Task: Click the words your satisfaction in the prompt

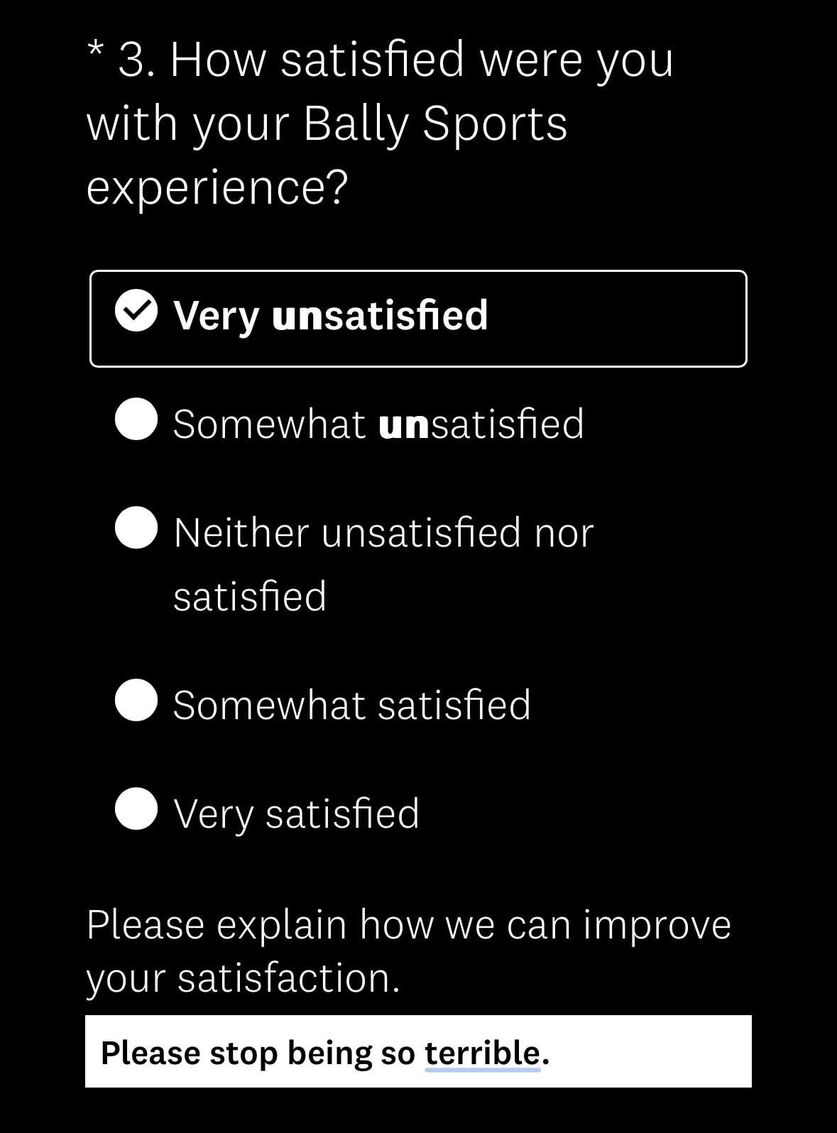Action: 241,978
